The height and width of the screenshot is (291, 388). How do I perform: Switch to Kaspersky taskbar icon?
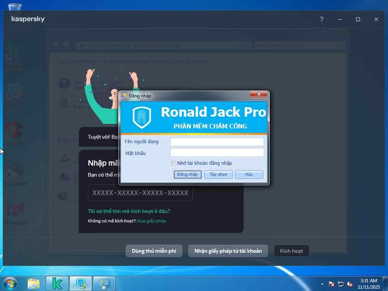point(58,283)
